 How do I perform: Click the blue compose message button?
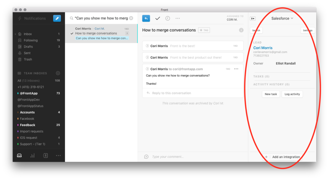(57, 18)
